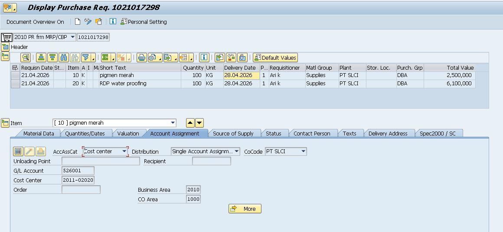The width and height of the screenshot is (503, 232).
Task: Open the shopping cart document icon
Action: 7,37
